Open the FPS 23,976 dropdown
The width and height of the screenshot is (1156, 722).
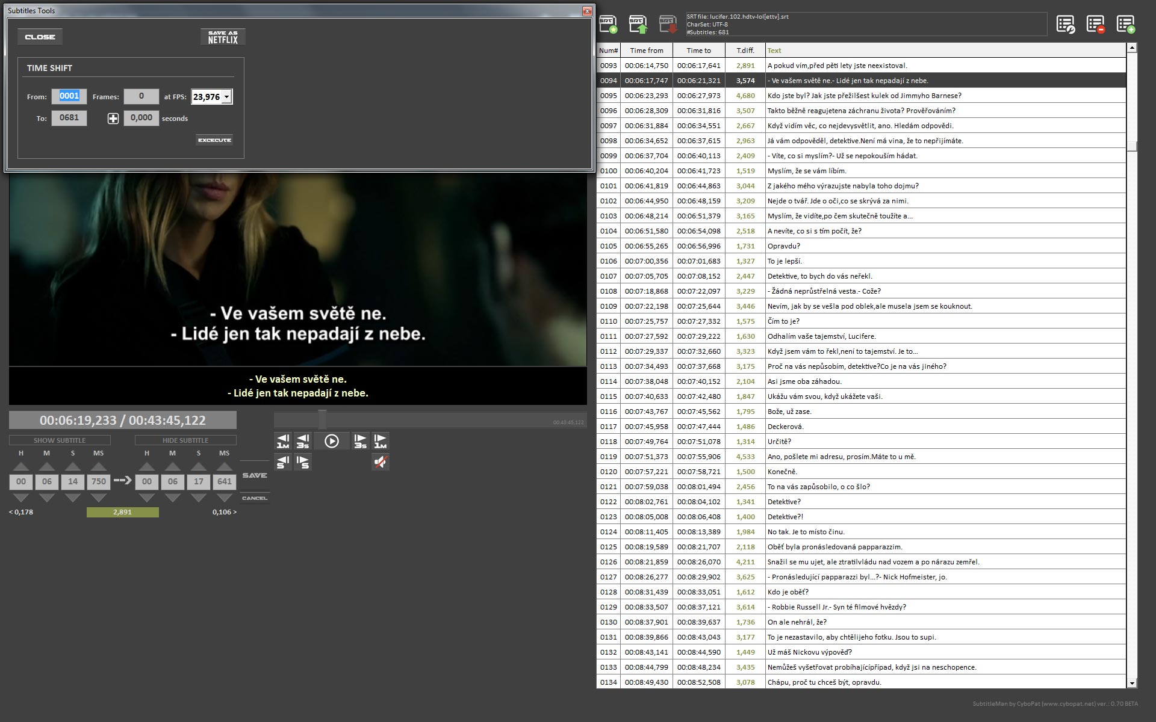coord(226,97)
